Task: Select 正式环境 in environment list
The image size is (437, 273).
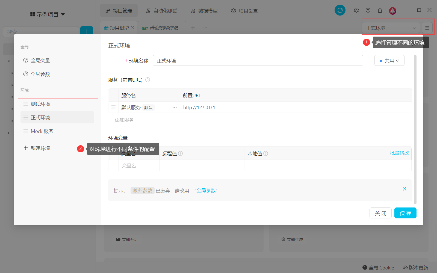Action: click(x=57, y=117)
